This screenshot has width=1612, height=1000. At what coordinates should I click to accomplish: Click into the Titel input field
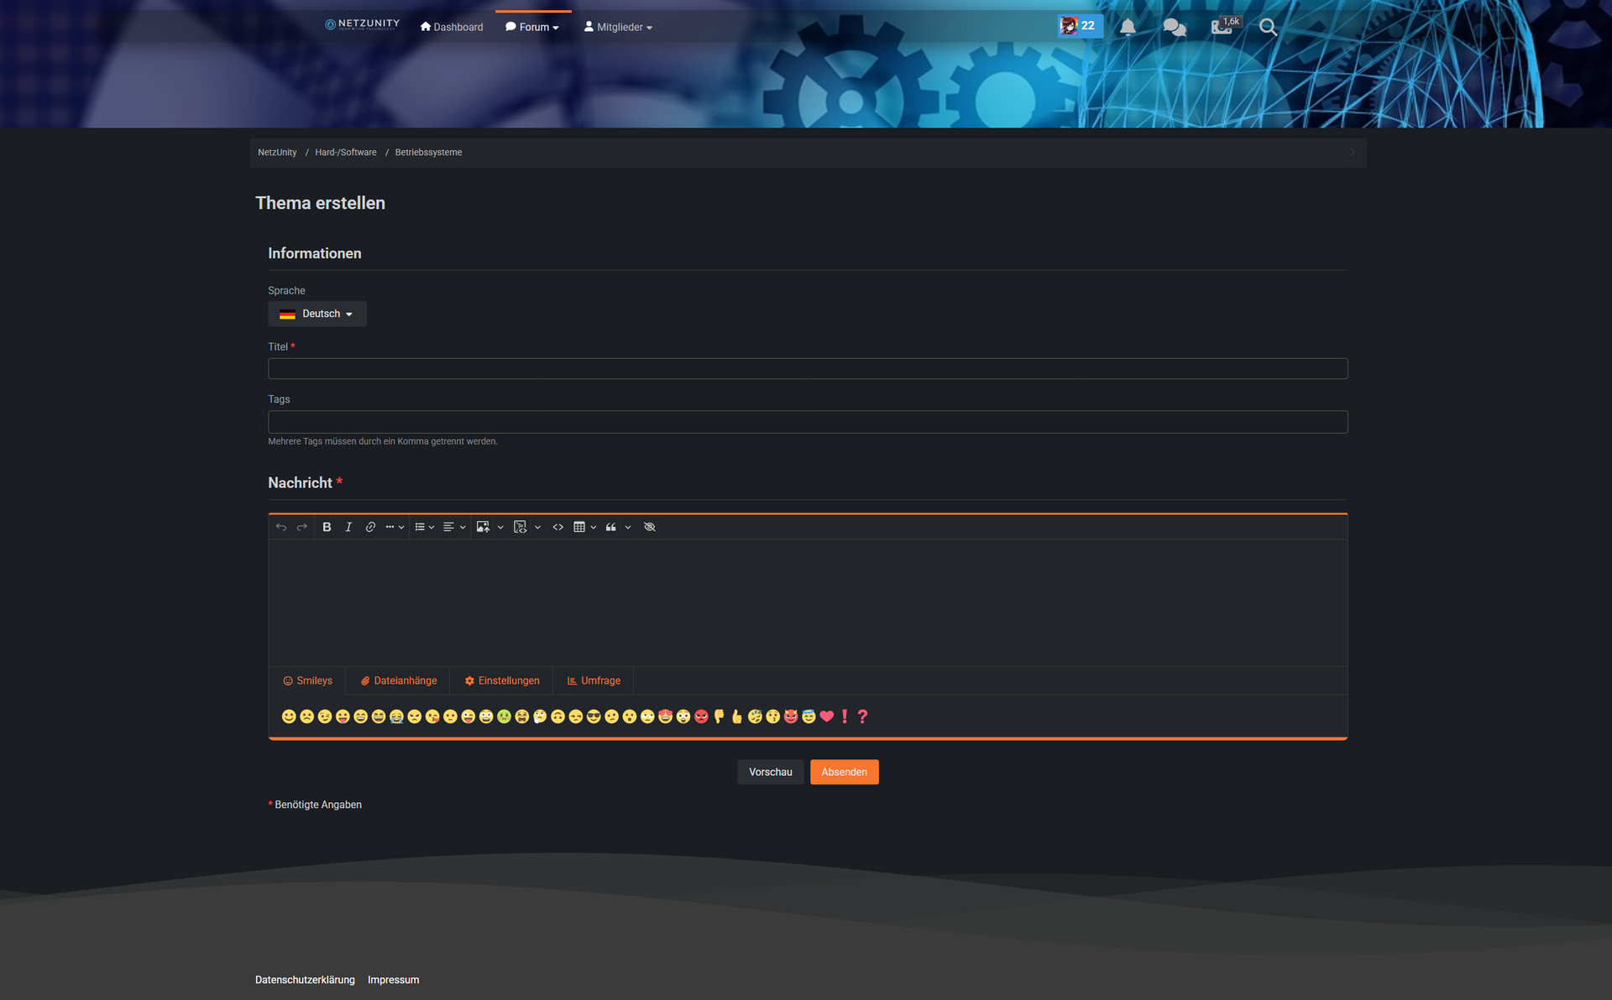pyautogui.click(x=807, y=369)
